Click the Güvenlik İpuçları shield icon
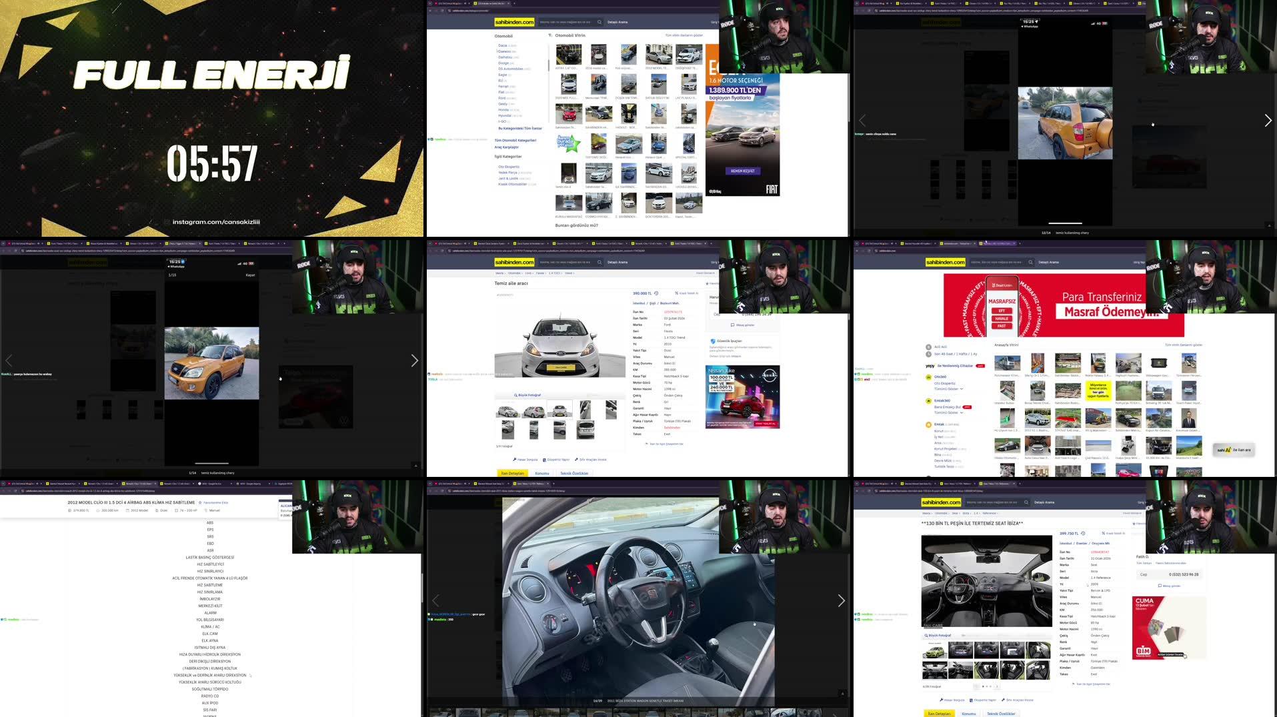 pyautogui.click(x=714, y=341)
